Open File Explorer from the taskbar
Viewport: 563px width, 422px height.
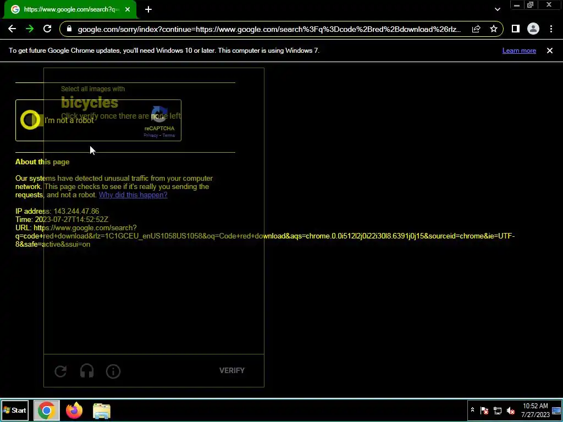tap(102, 411)
